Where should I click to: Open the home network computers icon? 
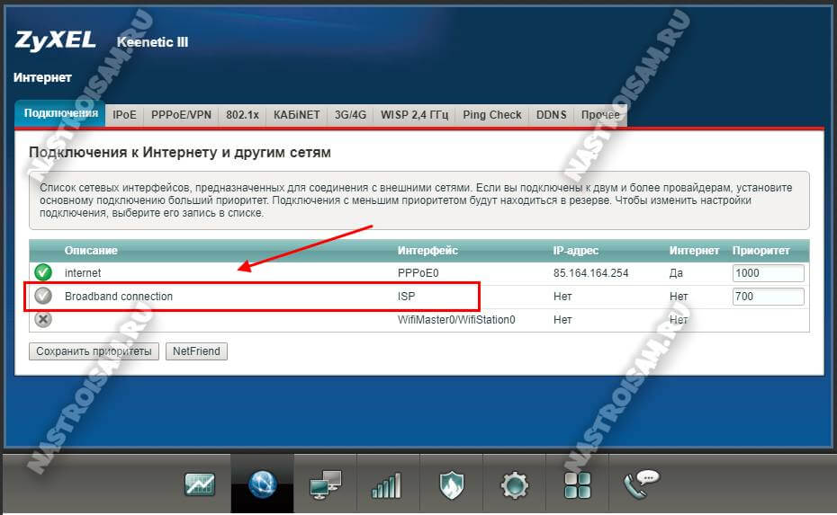325,485
